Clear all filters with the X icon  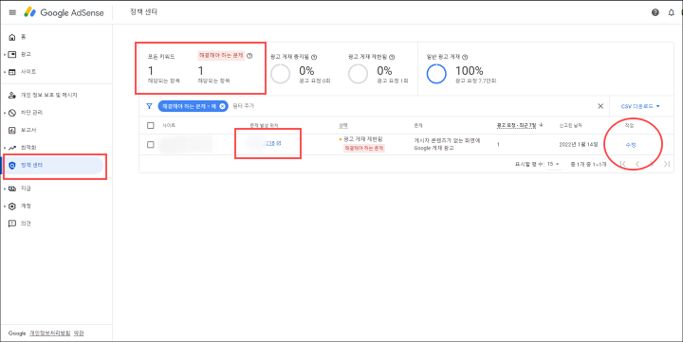click(x=600, y=106)
